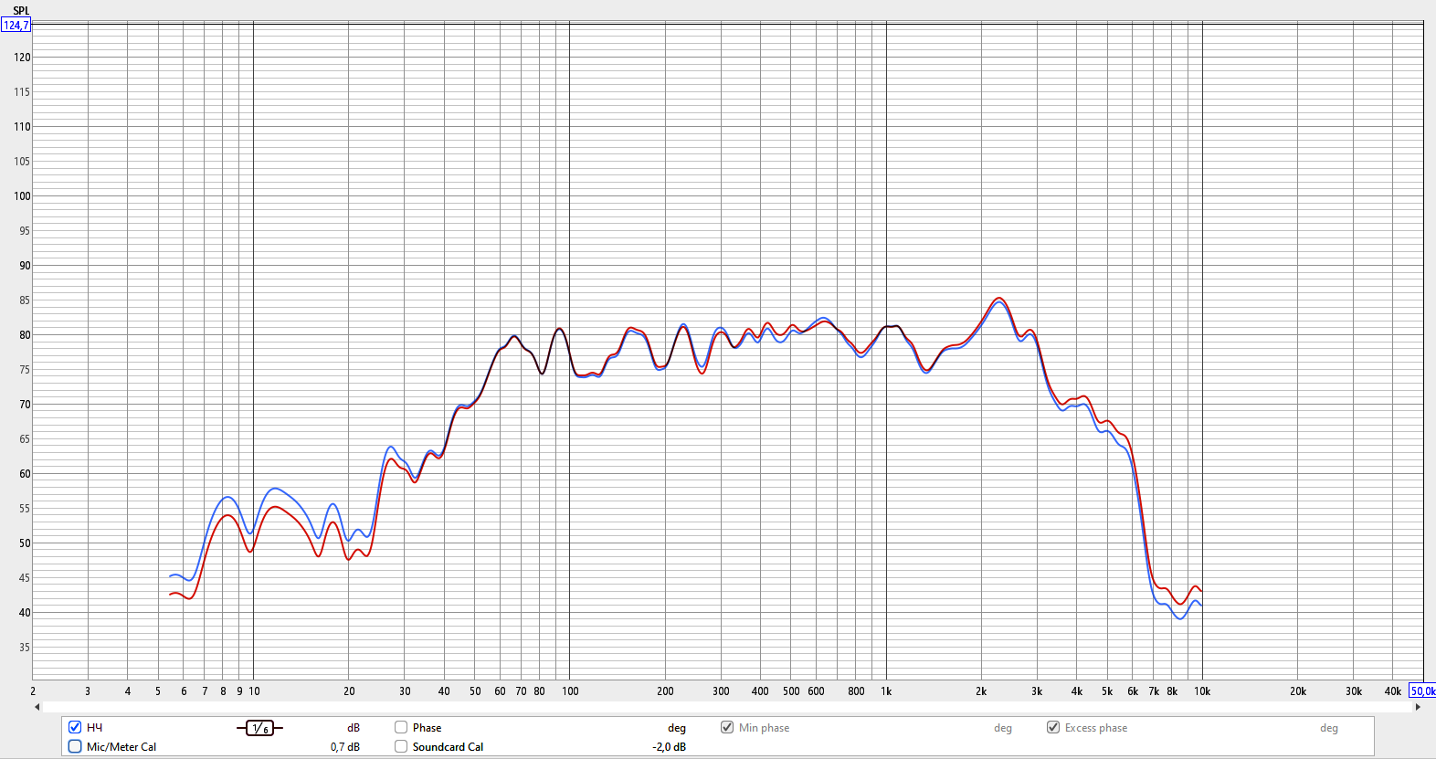Click the Mic/Meter Cal label text
1436x759 pixels.
pyautogui.click(x=121, y=747)
